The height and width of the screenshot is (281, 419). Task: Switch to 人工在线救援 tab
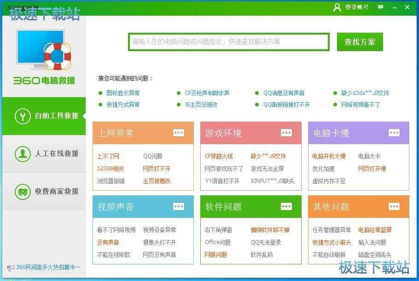tap(44, 154)
